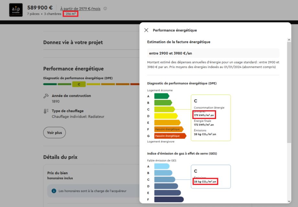Click the panel scrollbar up arrow

tap(289, 40)
